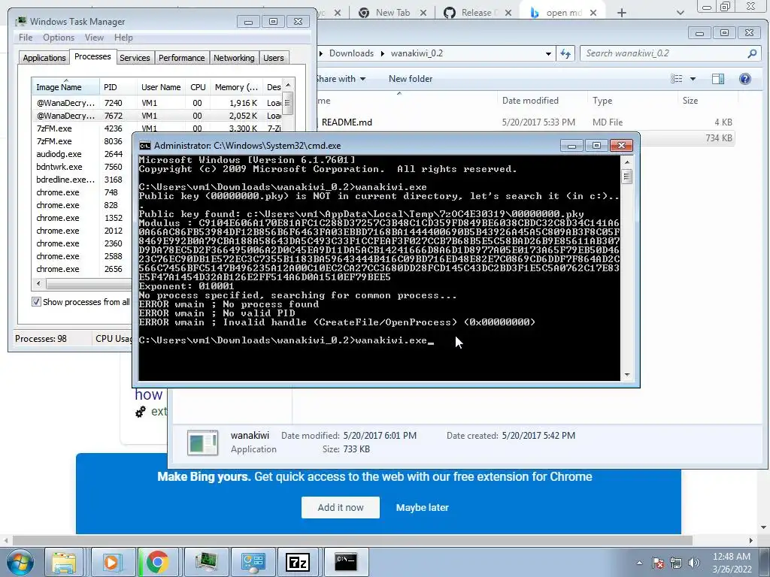Open Task Manager View menu
Screen dimensions: 770x577
[94, 38]
